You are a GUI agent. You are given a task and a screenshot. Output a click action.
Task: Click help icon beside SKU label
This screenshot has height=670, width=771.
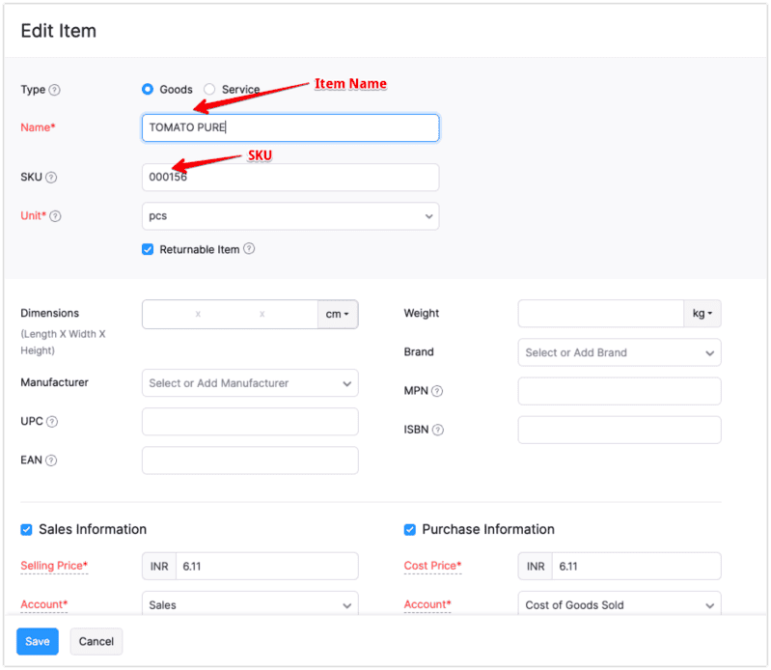tap(51, 178)
